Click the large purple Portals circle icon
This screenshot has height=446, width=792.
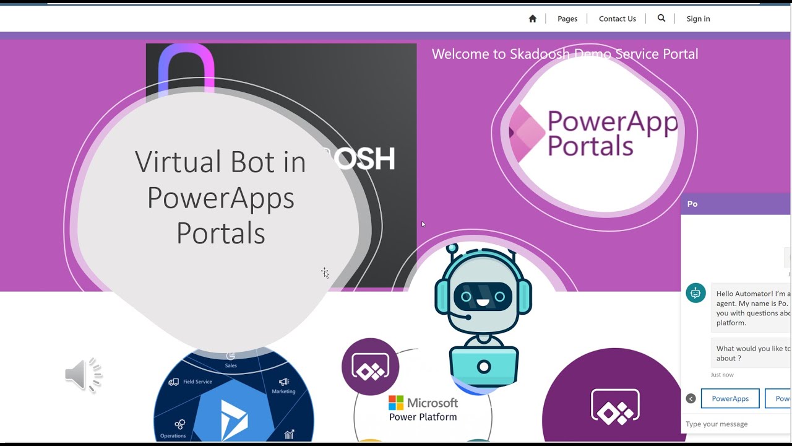tap(614, 396)
